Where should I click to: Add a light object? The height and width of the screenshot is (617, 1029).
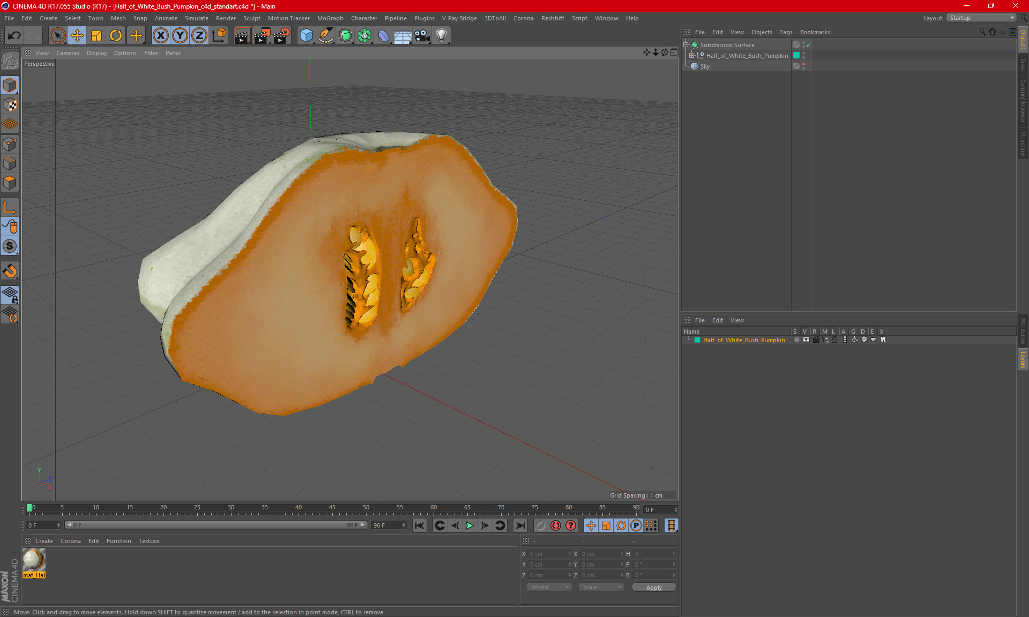441,36
